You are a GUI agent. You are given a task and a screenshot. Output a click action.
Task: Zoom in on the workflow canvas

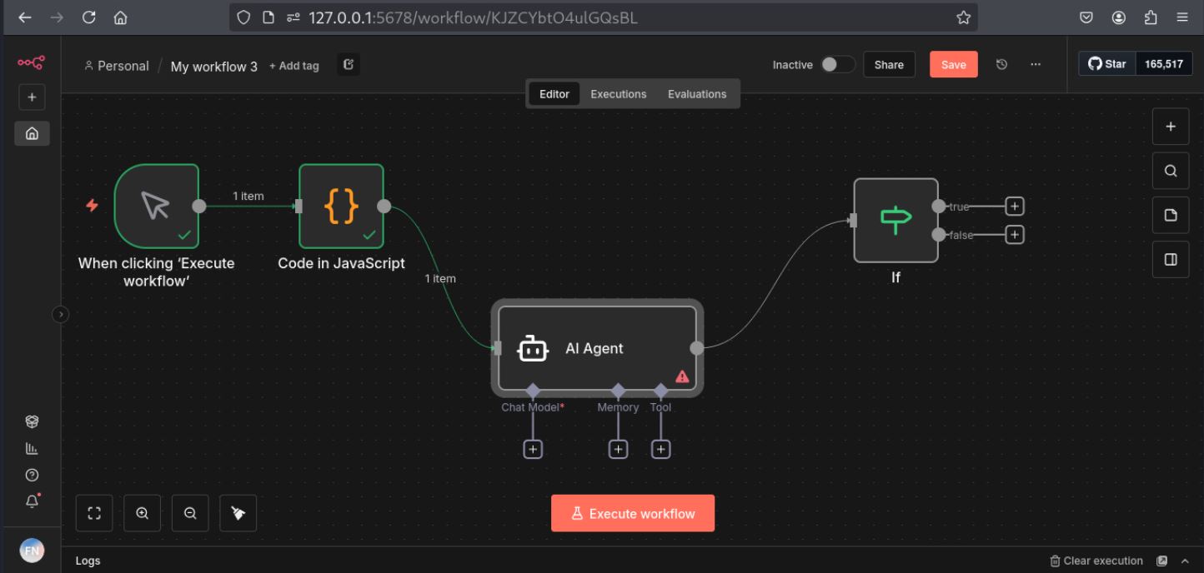pyautogui.click(x=142, y=512)
